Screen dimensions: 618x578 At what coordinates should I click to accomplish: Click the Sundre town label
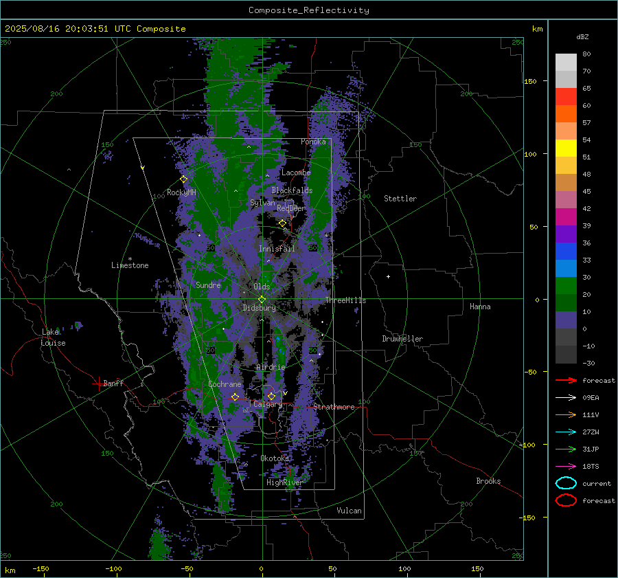pos(208,285)
